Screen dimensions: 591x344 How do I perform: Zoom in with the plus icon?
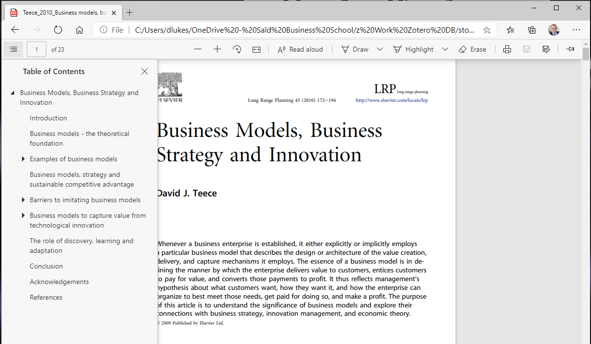(217, 49)
